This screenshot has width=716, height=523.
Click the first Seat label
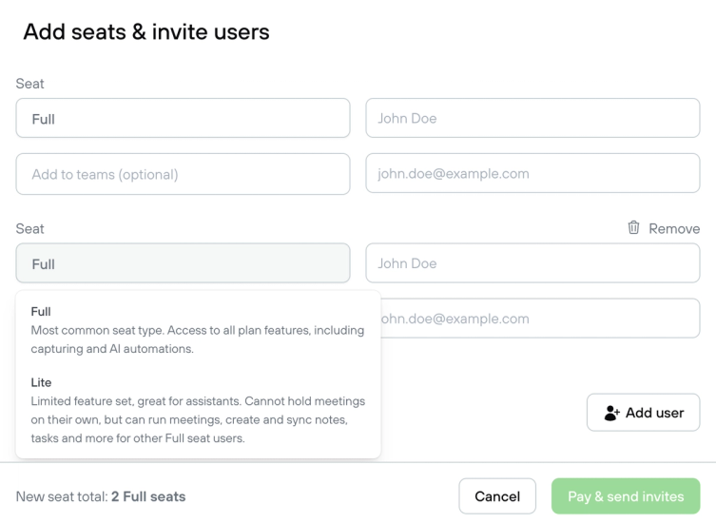point(29,84)
